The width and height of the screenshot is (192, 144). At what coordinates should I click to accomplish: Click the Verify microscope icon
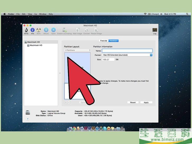coord(26,30)
